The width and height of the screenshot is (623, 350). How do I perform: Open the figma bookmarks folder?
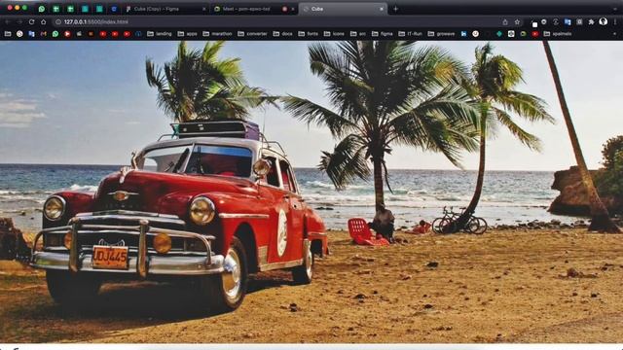tap(383, 34)
